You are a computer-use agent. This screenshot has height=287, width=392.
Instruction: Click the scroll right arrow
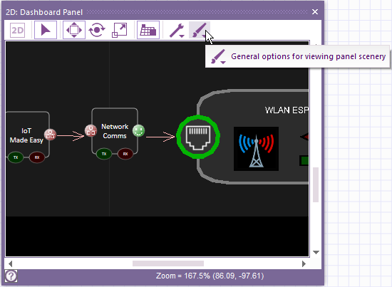click(x=304, y=263)
